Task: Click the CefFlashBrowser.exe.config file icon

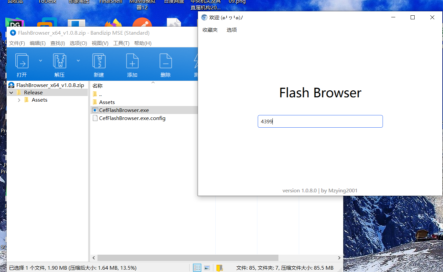Action: click(x=95, y=118)
